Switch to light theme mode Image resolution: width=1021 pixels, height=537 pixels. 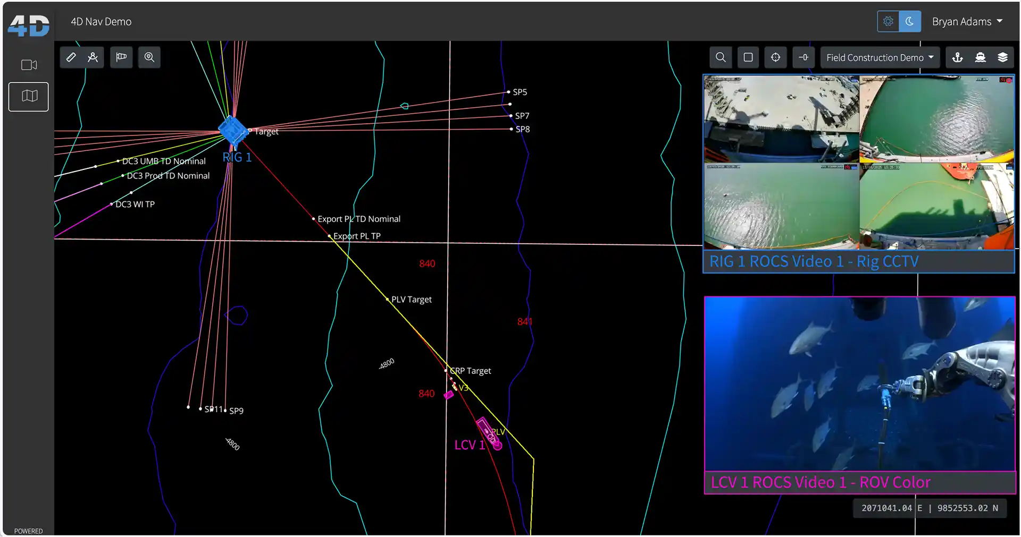tap(888, 22)
